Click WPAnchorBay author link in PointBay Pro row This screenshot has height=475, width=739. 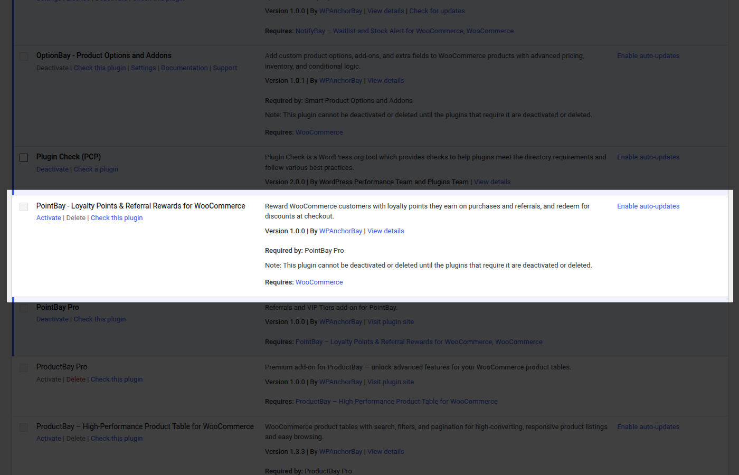(340, 322)
